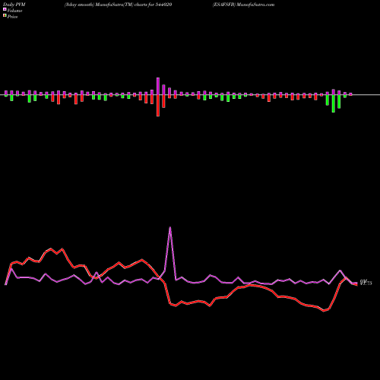This screenshot has width=380, height=380.
Task: Click the 'Daily PVM' chart title
Action: [14, 5]
